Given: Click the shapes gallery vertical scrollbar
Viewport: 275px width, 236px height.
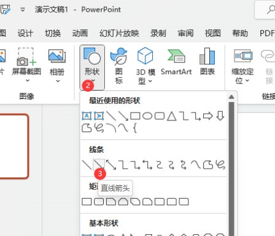Looking at the screenshot, I should click(x=231, y=169).
